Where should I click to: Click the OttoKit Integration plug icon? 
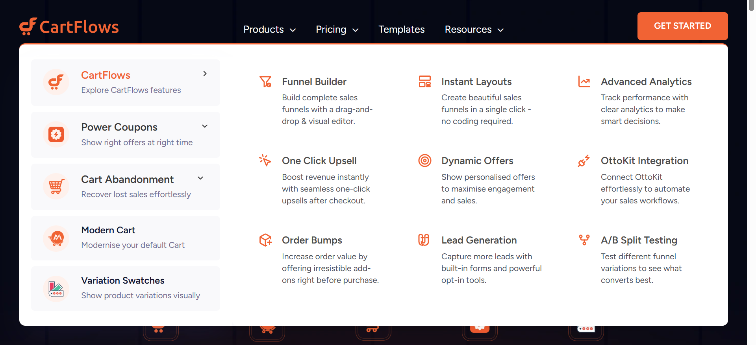[x=584, y=161]
